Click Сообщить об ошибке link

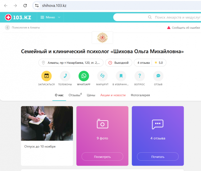click(183, 28)
